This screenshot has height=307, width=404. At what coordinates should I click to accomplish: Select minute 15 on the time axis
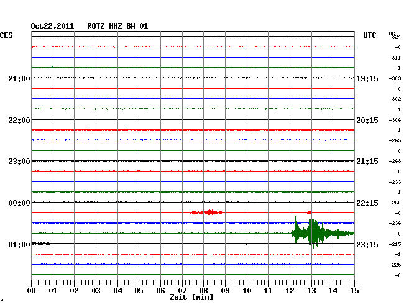[354, 290]
